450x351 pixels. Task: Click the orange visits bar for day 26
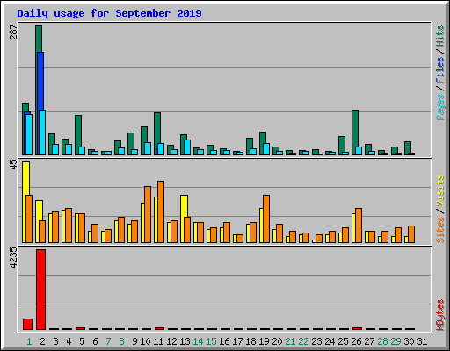click(359, 226)
